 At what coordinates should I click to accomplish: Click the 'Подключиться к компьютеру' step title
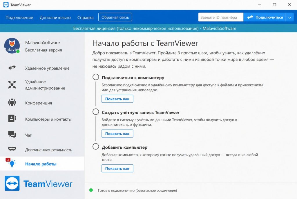click(x=133, y=78)
